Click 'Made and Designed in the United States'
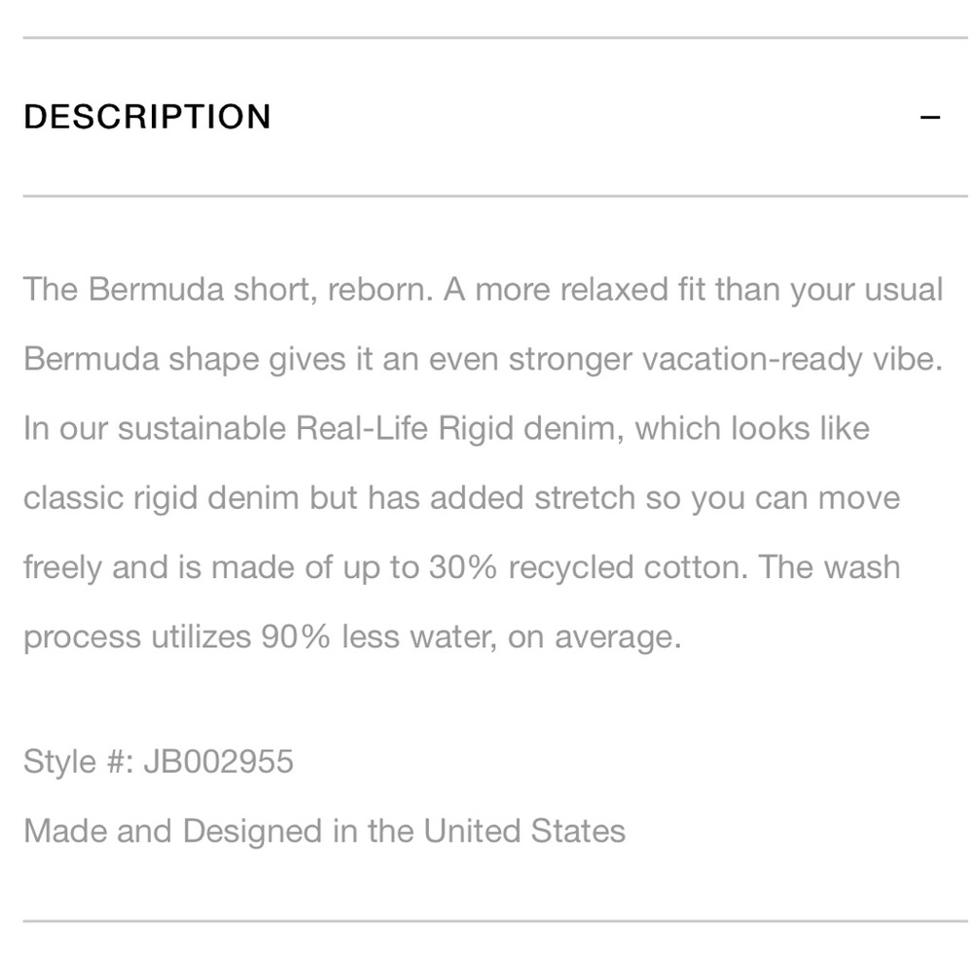Image resolution: width=973 pixels, height=973 pixels. click(x=323, y=831)
